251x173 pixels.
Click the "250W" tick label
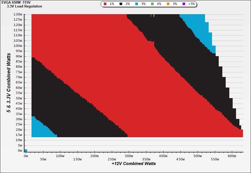click(112, 159)
